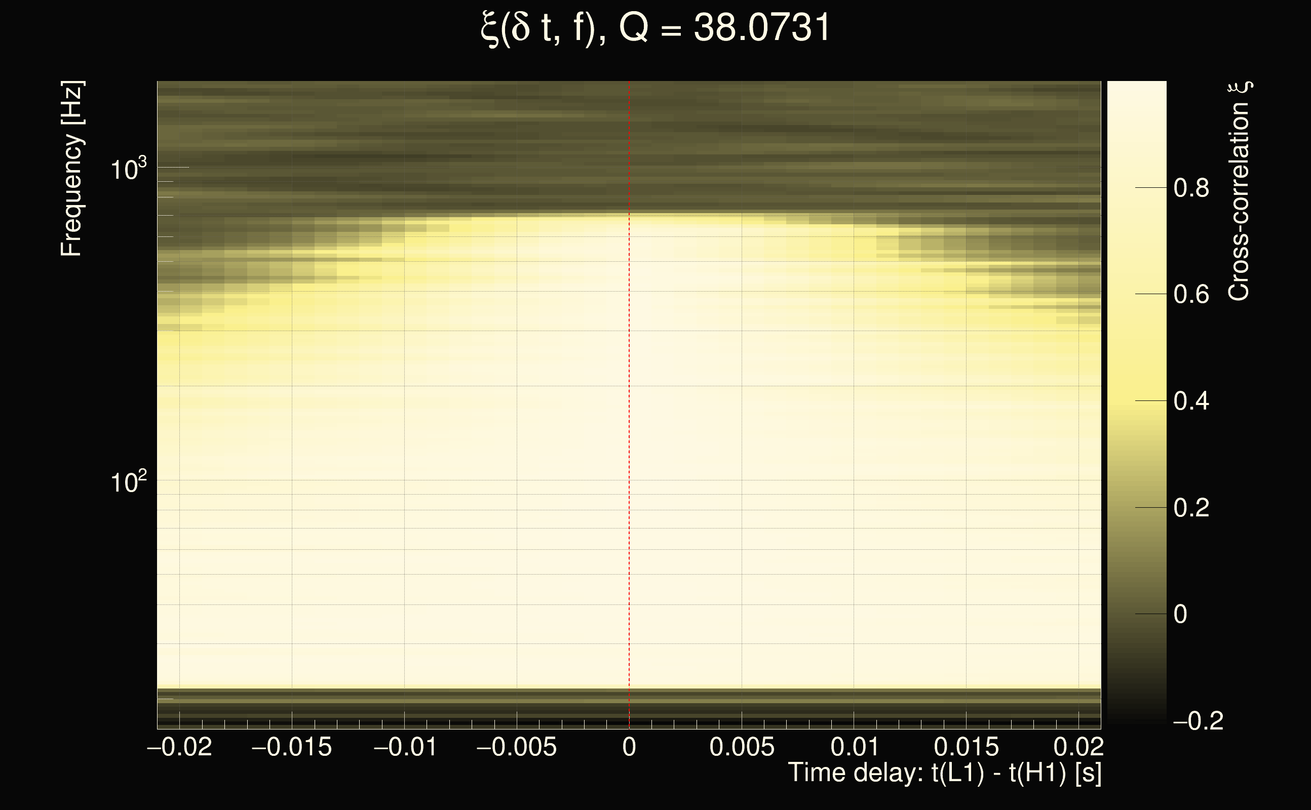Click the -0.2 colorbar tick label
The width and height of the screenshot is (1311, 810).
click(1198, 720)
